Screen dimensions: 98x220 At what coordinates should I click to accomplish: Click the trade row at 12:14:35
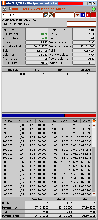(x=47, y=137)
